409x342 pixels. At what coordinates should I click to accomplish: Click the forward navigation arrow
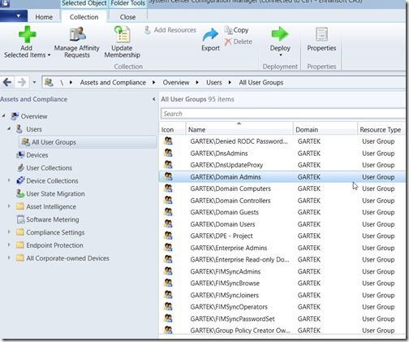[x=22, y=82]
